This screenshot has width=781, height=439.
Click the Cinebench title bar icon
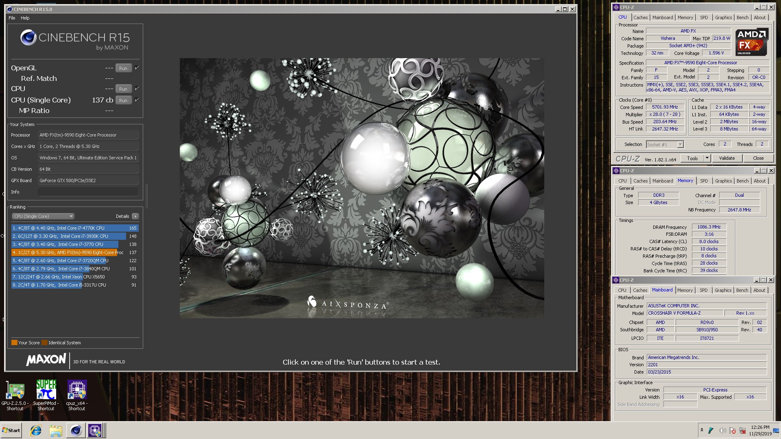click(x=9, y=9)
